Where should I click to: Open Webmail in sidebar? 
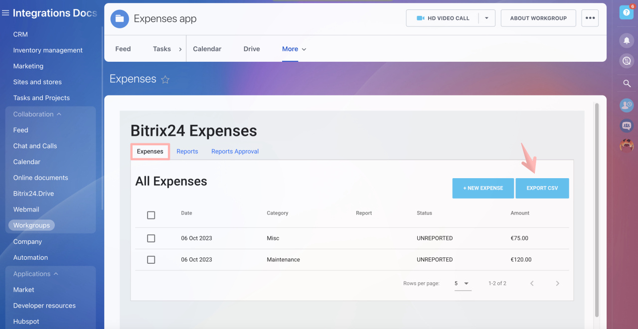click(26, 210)
